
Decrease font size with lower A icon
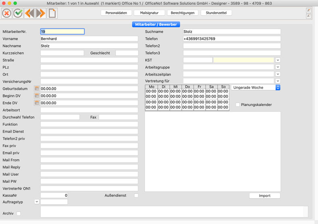(308, 16)
